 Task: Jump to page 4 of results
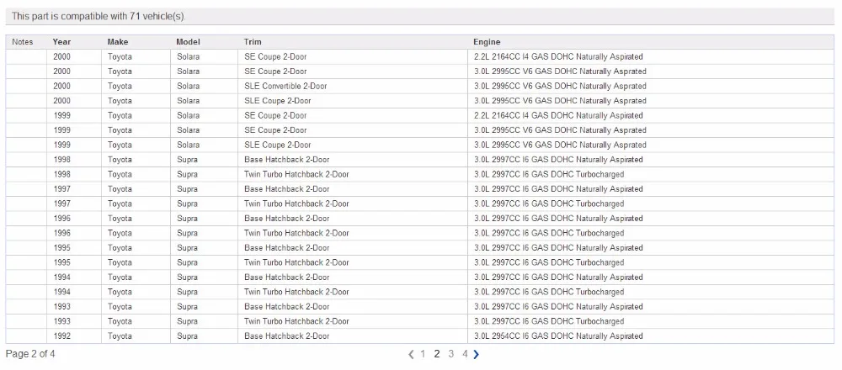(x=465, y=354)
